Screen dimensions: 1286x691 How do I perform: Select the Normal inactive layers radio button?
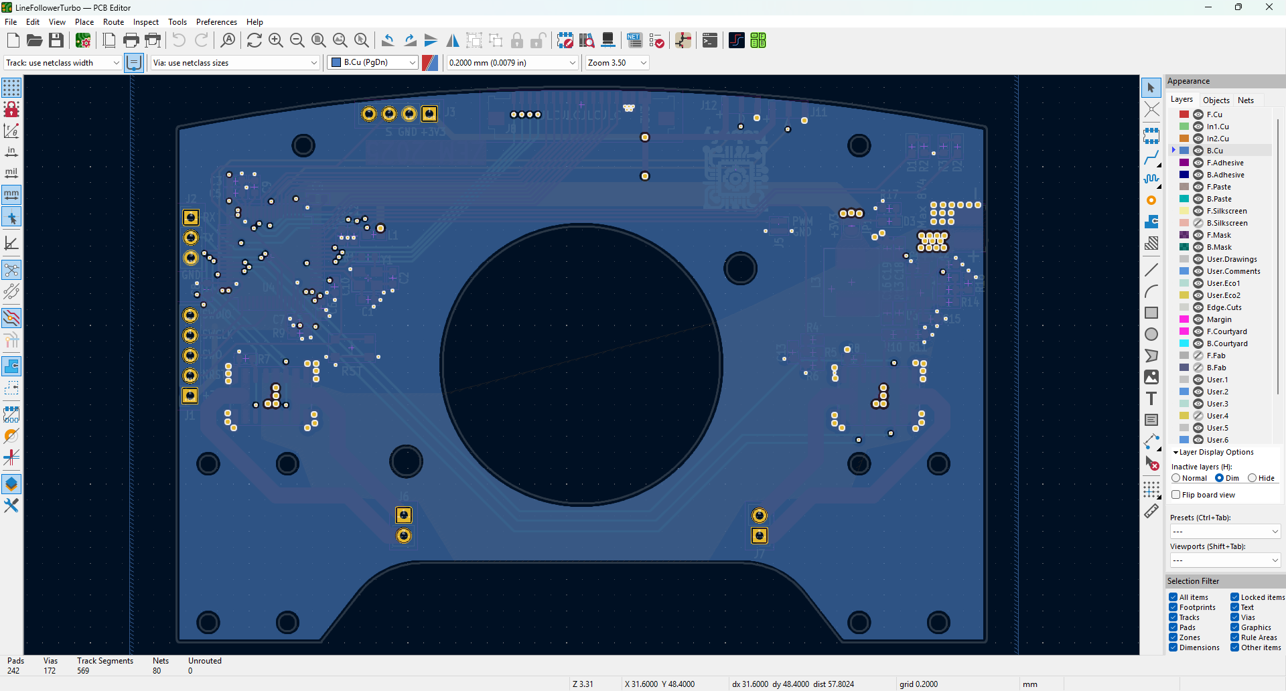[1175, 478]
